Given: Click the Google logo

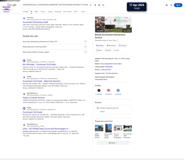Looking at the screenshot, I should (x=12, y=5).
